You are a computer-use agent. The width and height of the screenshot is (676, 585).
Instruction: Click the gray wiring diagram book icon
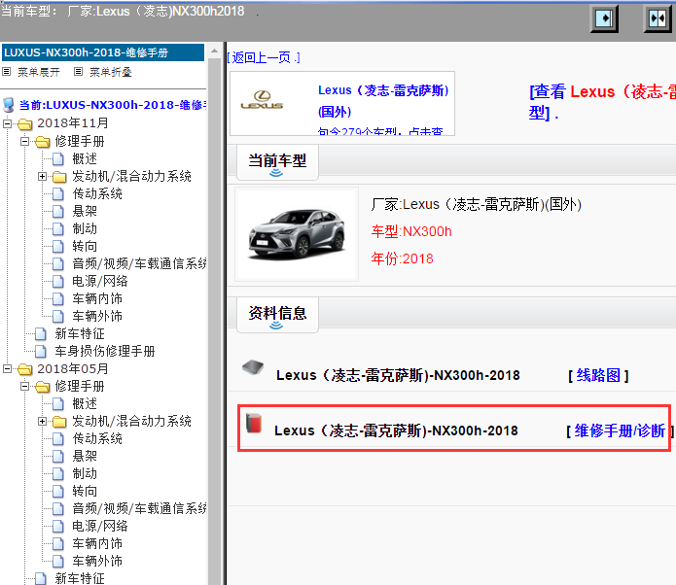click(253, 367)
